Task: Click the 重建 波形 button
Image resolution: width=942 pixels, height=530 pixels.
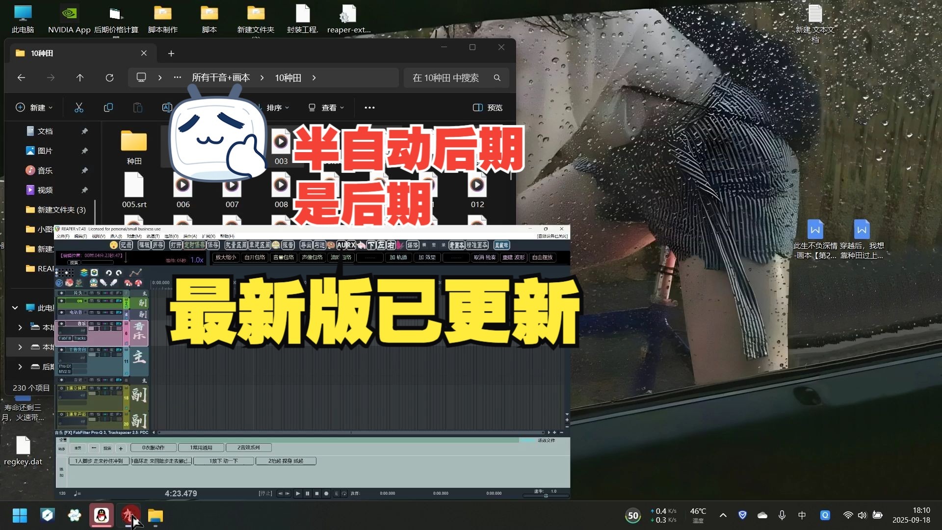Action: pos(513,258)
